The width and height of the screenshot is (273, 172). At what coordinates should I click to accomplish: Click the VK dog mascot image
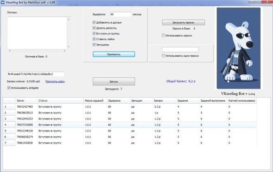(x=239, y=48)
